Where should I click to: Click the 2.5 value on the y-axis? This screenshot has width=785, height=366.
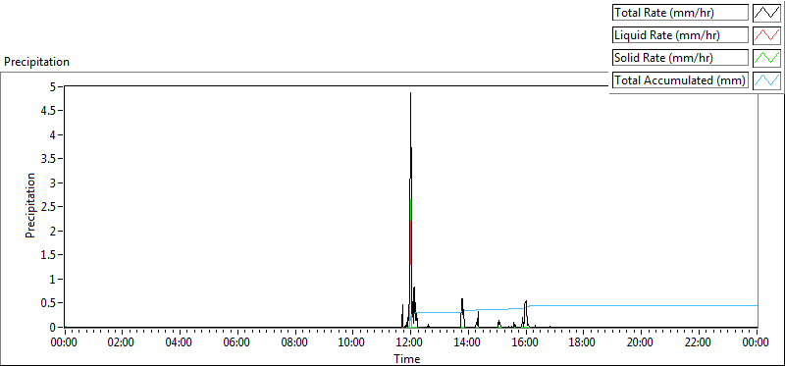point(47,207)
